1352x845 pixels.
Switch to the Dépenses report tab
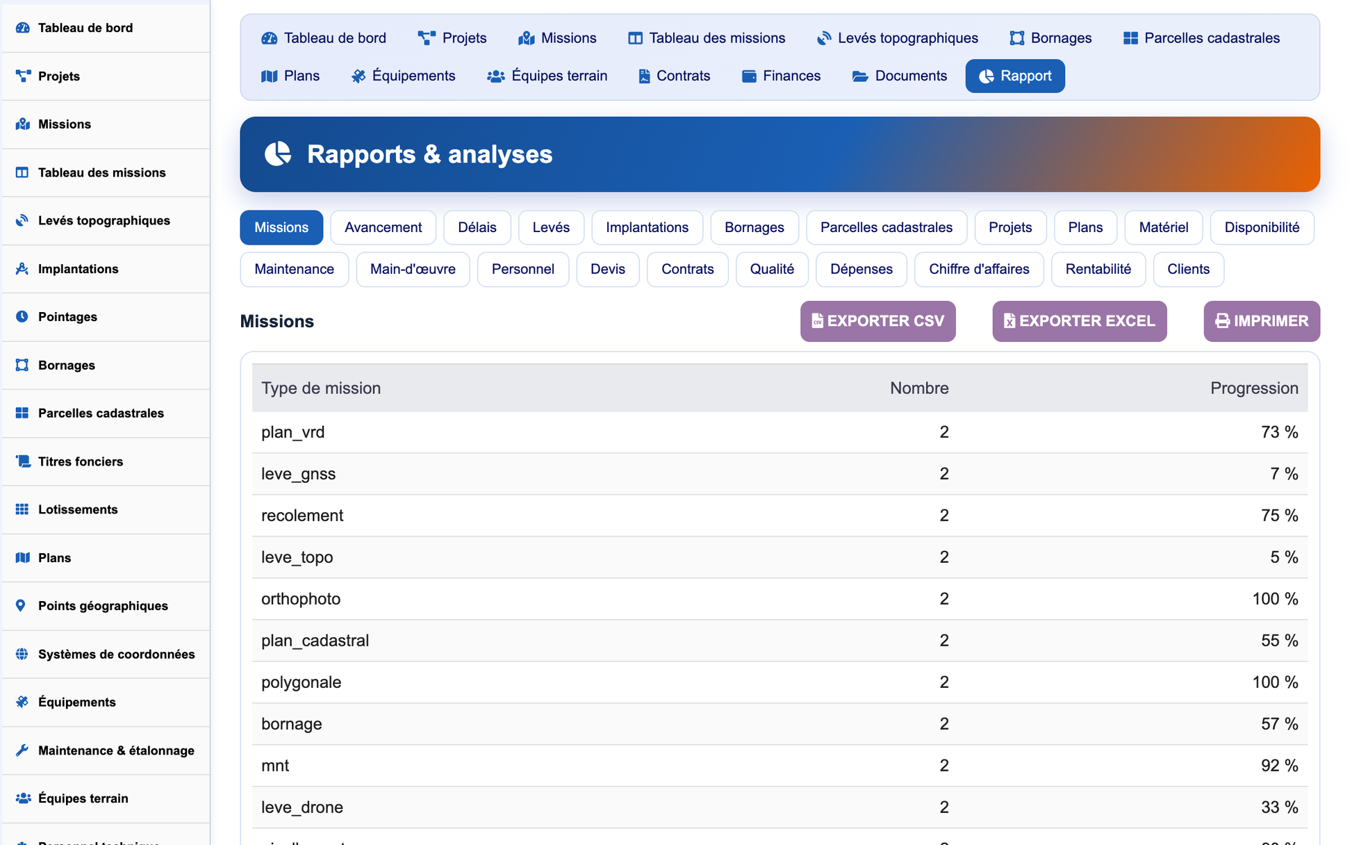(x=862, y=269)
